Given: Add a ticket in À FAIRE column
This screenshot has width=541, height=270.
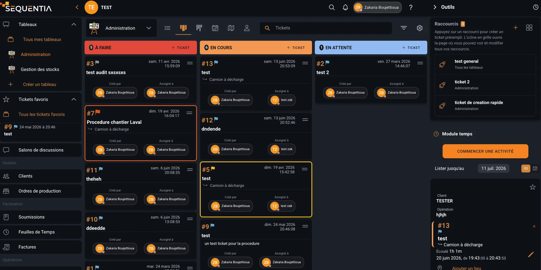Looking at the screenshot, I should (x=181, y=48).
